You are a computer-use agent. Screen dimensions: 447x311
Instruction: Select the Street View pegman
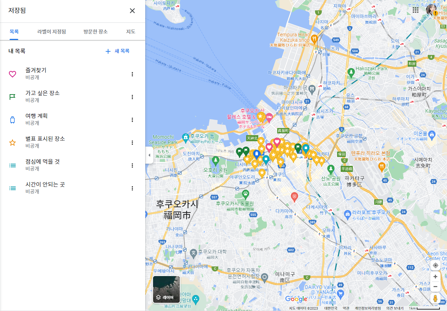(435, 299)
